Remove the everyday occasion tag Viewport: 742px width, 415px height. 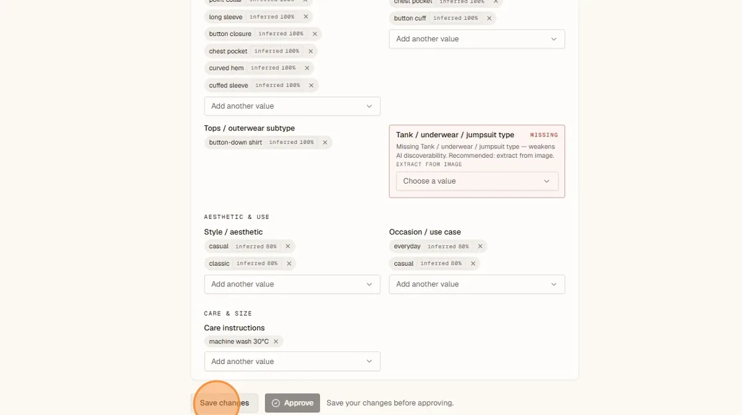(480, 247)
